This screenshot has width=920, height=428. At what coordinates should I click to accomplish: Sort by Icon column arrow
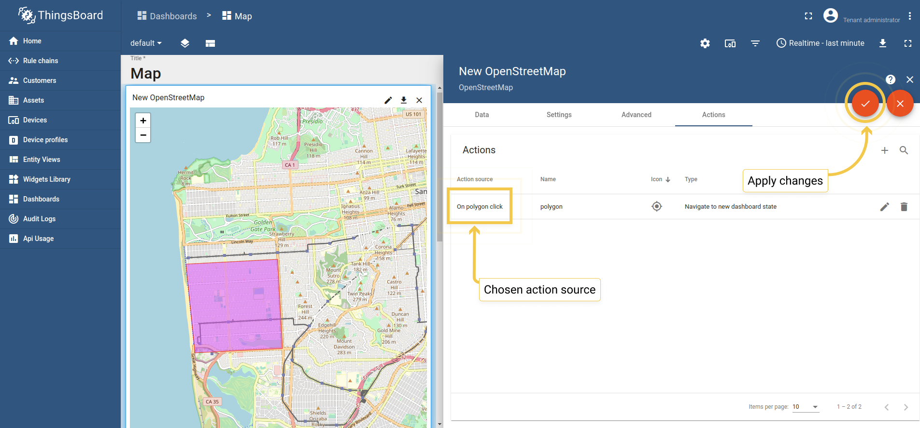coord(668,179)
